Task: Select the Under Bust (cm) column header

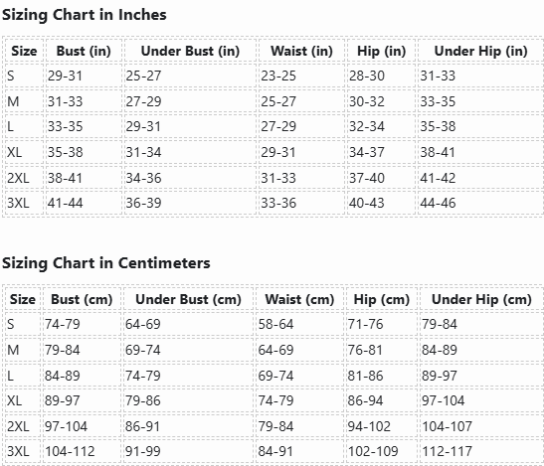Action: 188,299
